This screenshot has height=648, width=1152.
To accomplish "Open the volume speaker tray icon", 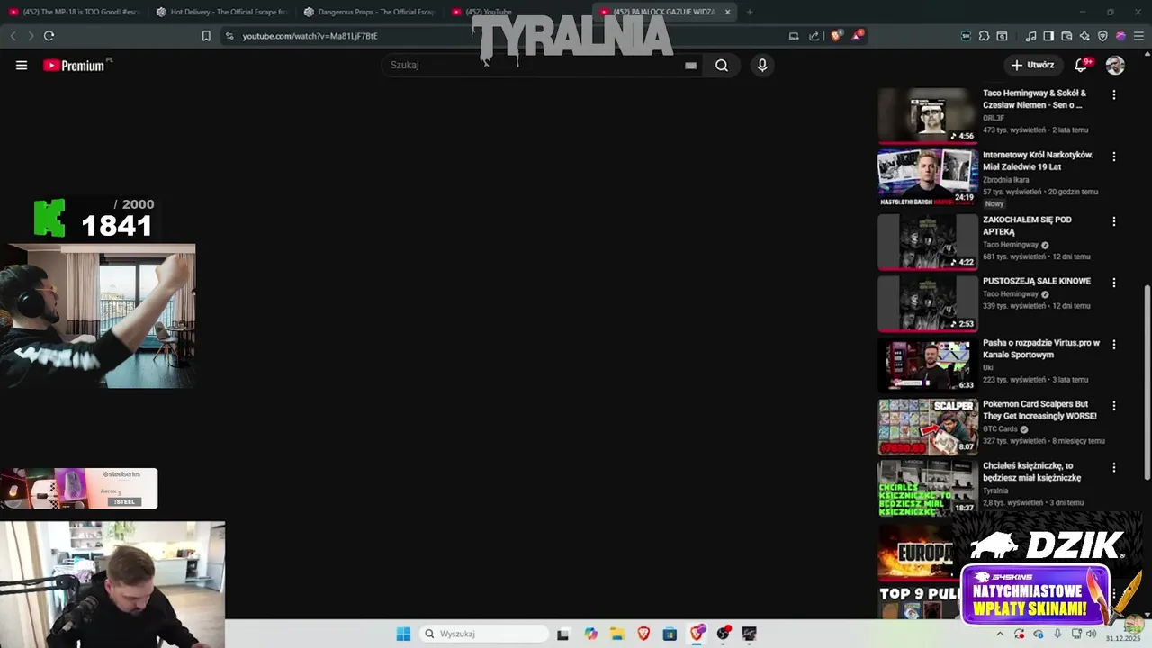I will 1091,634.
